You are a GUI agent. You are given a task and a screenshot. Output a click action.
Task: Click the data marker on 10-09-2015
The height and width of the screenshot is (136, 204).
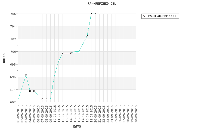click(54, 75)
